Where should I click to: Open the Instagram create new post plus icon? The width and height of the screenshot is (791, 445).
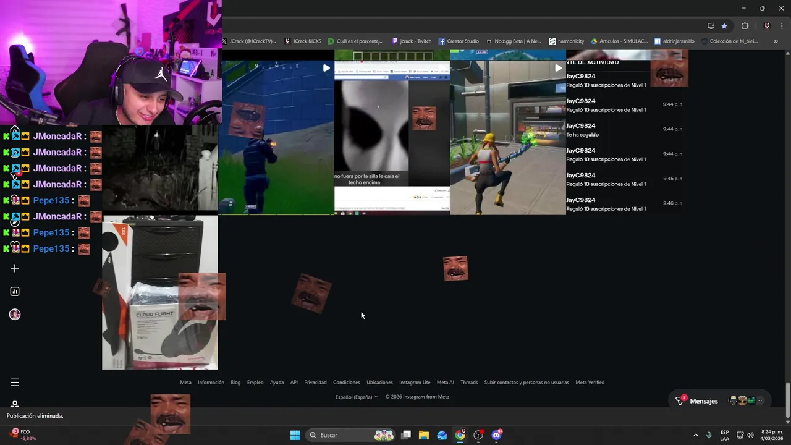(x=15, y=268)
